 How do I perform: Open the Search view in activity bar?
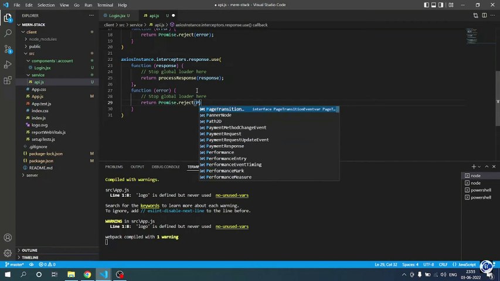point(8,33)
